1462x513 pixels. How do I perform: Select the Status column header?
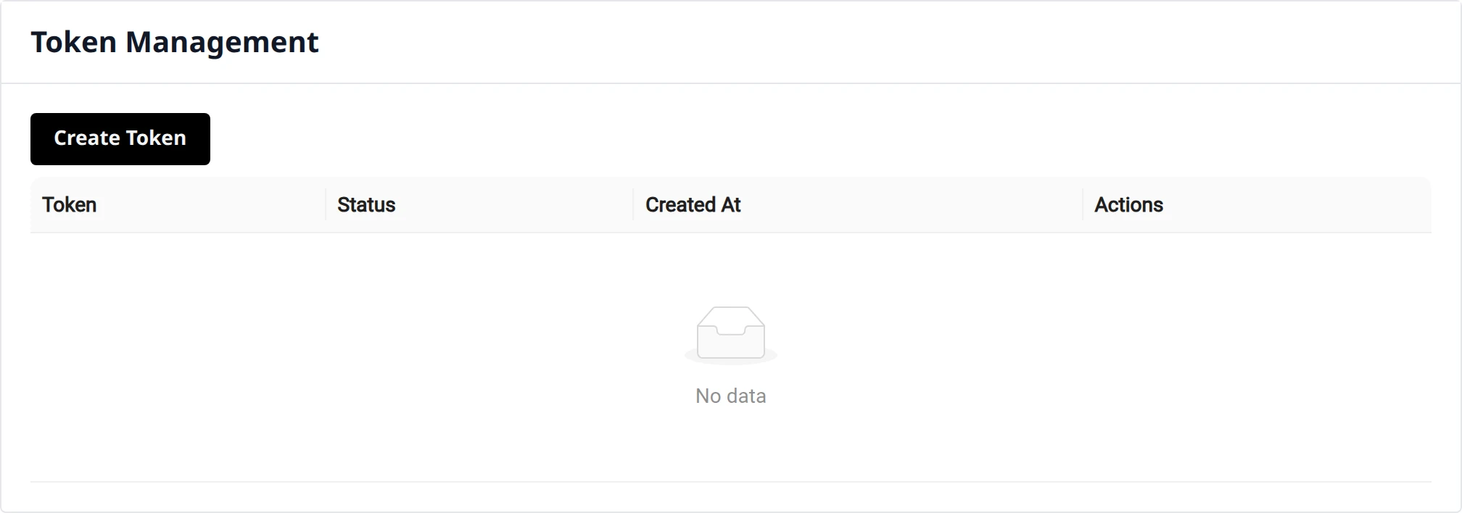pyautogui.click(x=366, y=205)
